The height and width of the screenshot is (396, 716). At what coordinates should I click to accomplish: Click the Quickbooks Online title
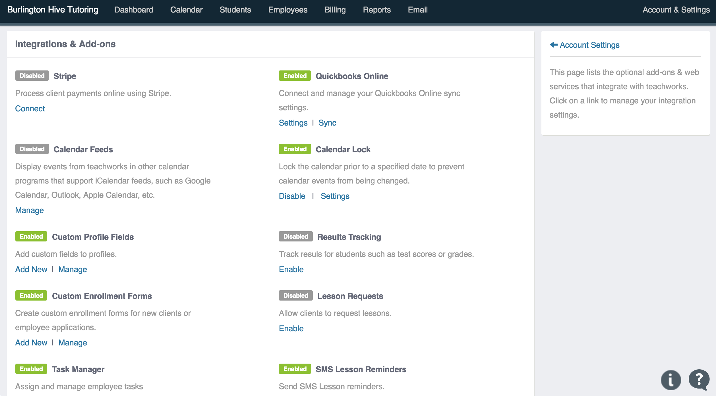[x=352, y=76]
